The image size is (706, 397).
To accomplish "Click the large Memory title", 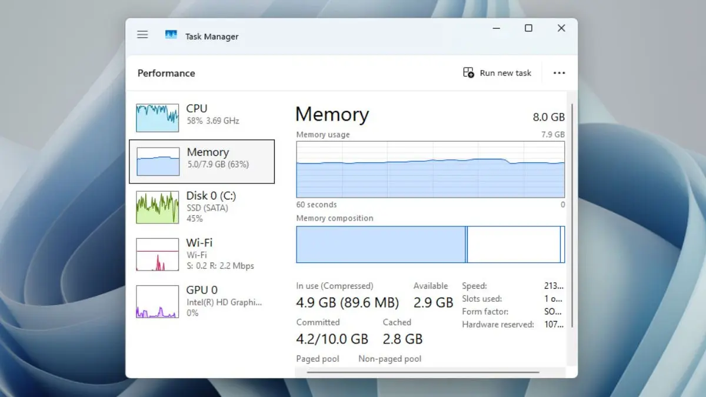I will pyautogui.click(x=332, y=114).
